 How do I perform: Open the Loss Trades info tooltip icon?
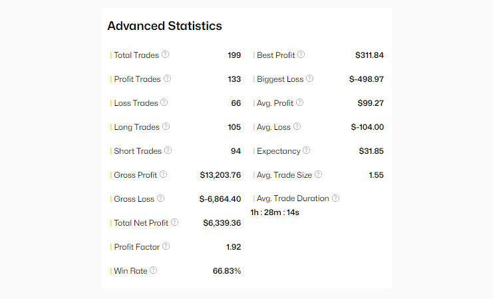click(164, 103)
